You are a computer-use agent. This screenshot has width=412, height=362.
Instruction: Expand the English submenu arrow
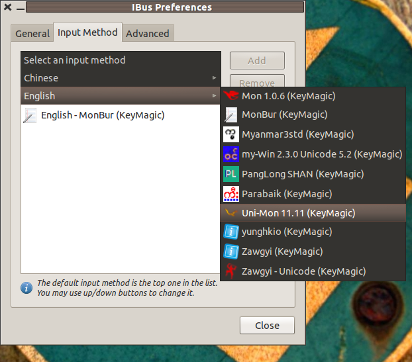[x=213, y=96]
